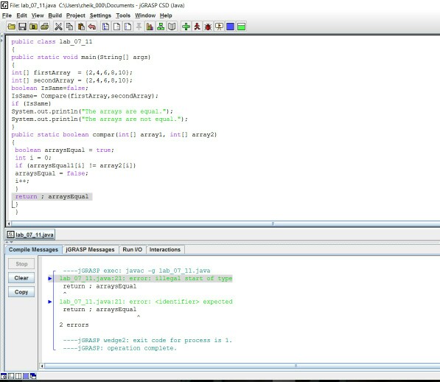Viewport: 440px width, 382px height.
Task: Click the cascade windows icon at bottom
Action: (33, 376)
